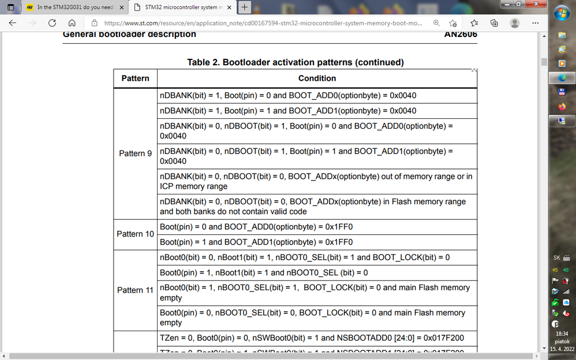Switch to 'In the STM32G031 do you need' tab
The width and height of the screenshot is (576, 360).
pyautogui.click(x=75, y=7)
